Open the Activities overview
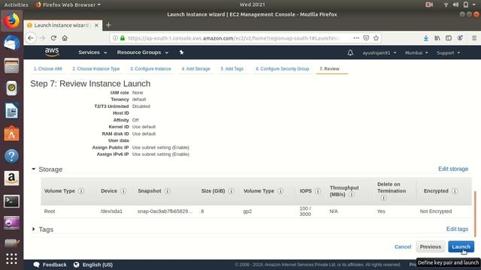 pyautogui.click(x=16, y=4)
